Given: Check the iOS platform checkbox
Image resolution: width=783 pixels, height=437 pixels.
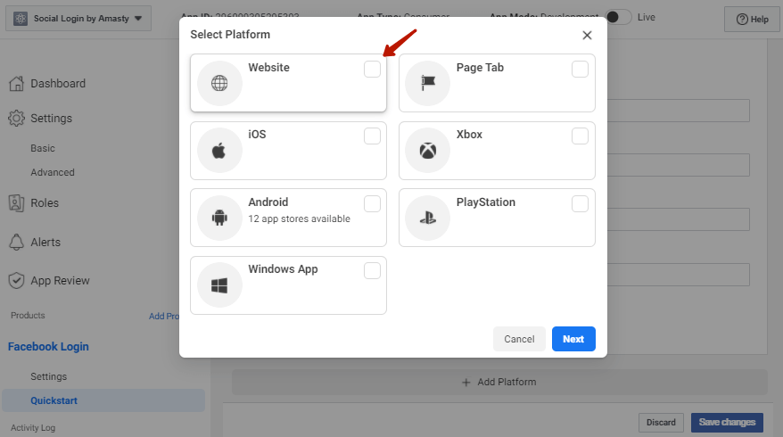Looking at the screenshot, I should click(372, 136).
